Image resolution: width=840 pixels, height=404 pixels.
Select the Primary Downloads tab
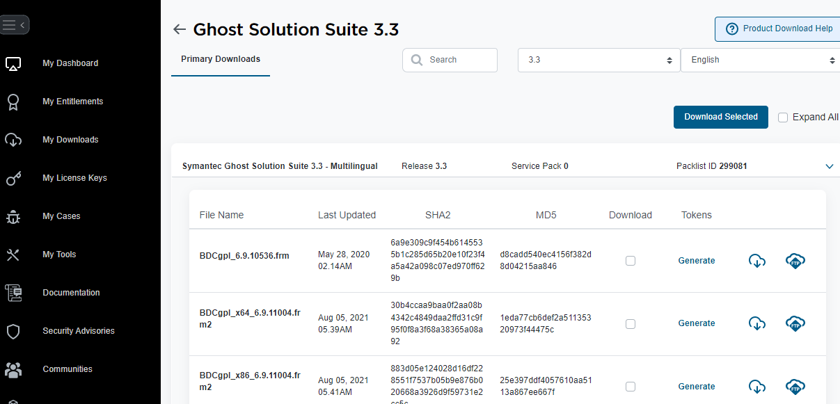[x=221, y=60]
